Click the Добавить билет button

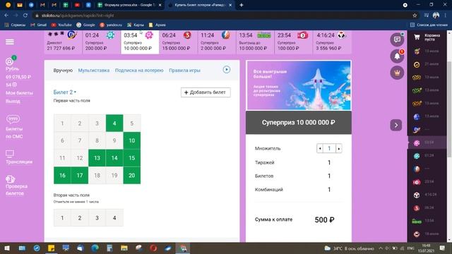(x=206, y=92)
